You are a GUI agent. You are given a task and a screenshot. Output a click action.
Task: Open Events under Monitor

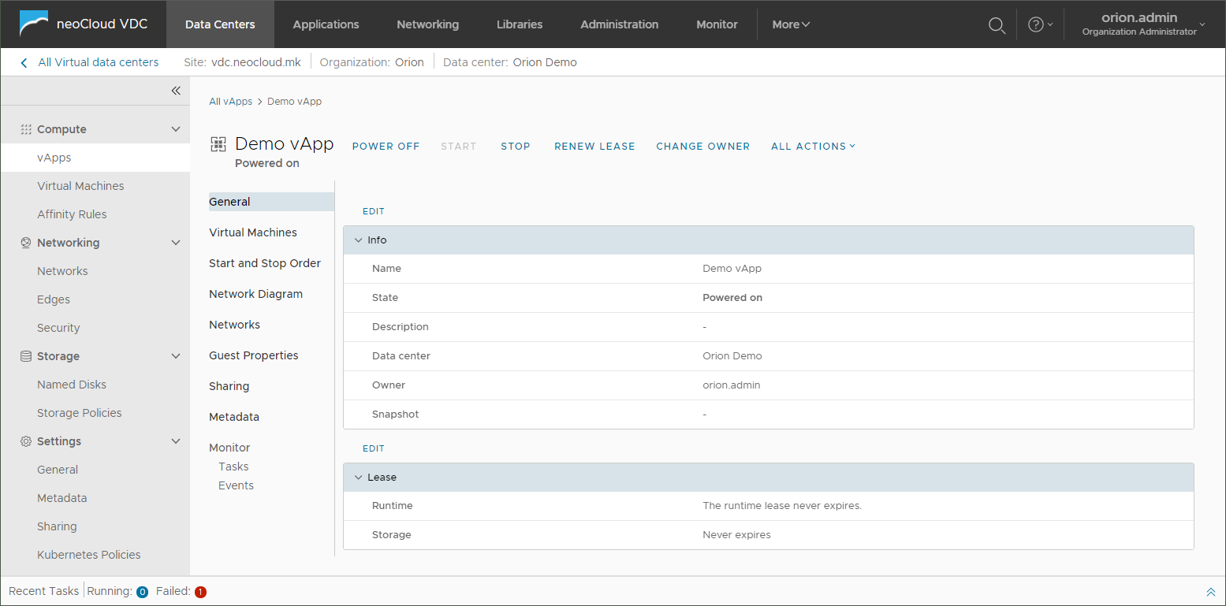236,485
